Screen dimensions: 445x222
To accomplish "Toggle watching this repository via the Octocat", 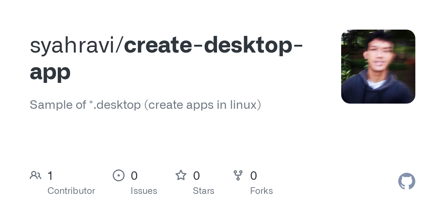I will point(406,181).
